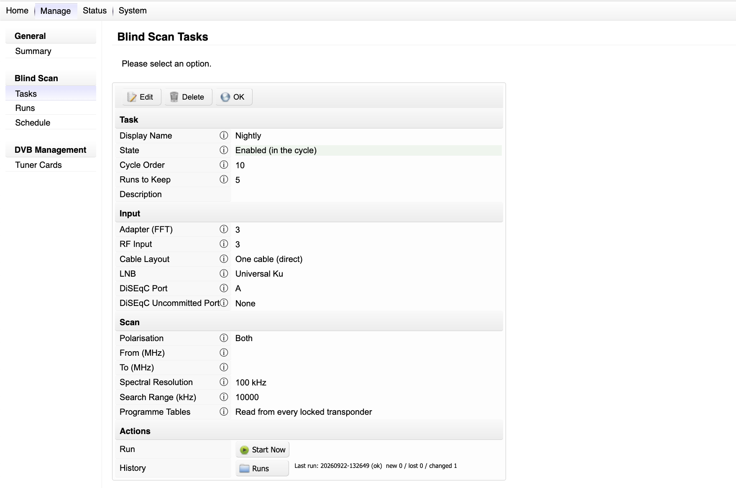
Task: Select Tasks under Blind Scan
Action: pos(51,94)
